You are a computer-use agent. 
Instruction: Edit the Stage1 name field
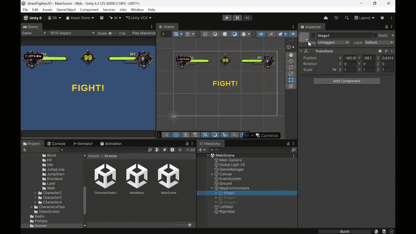click(344, 35)
